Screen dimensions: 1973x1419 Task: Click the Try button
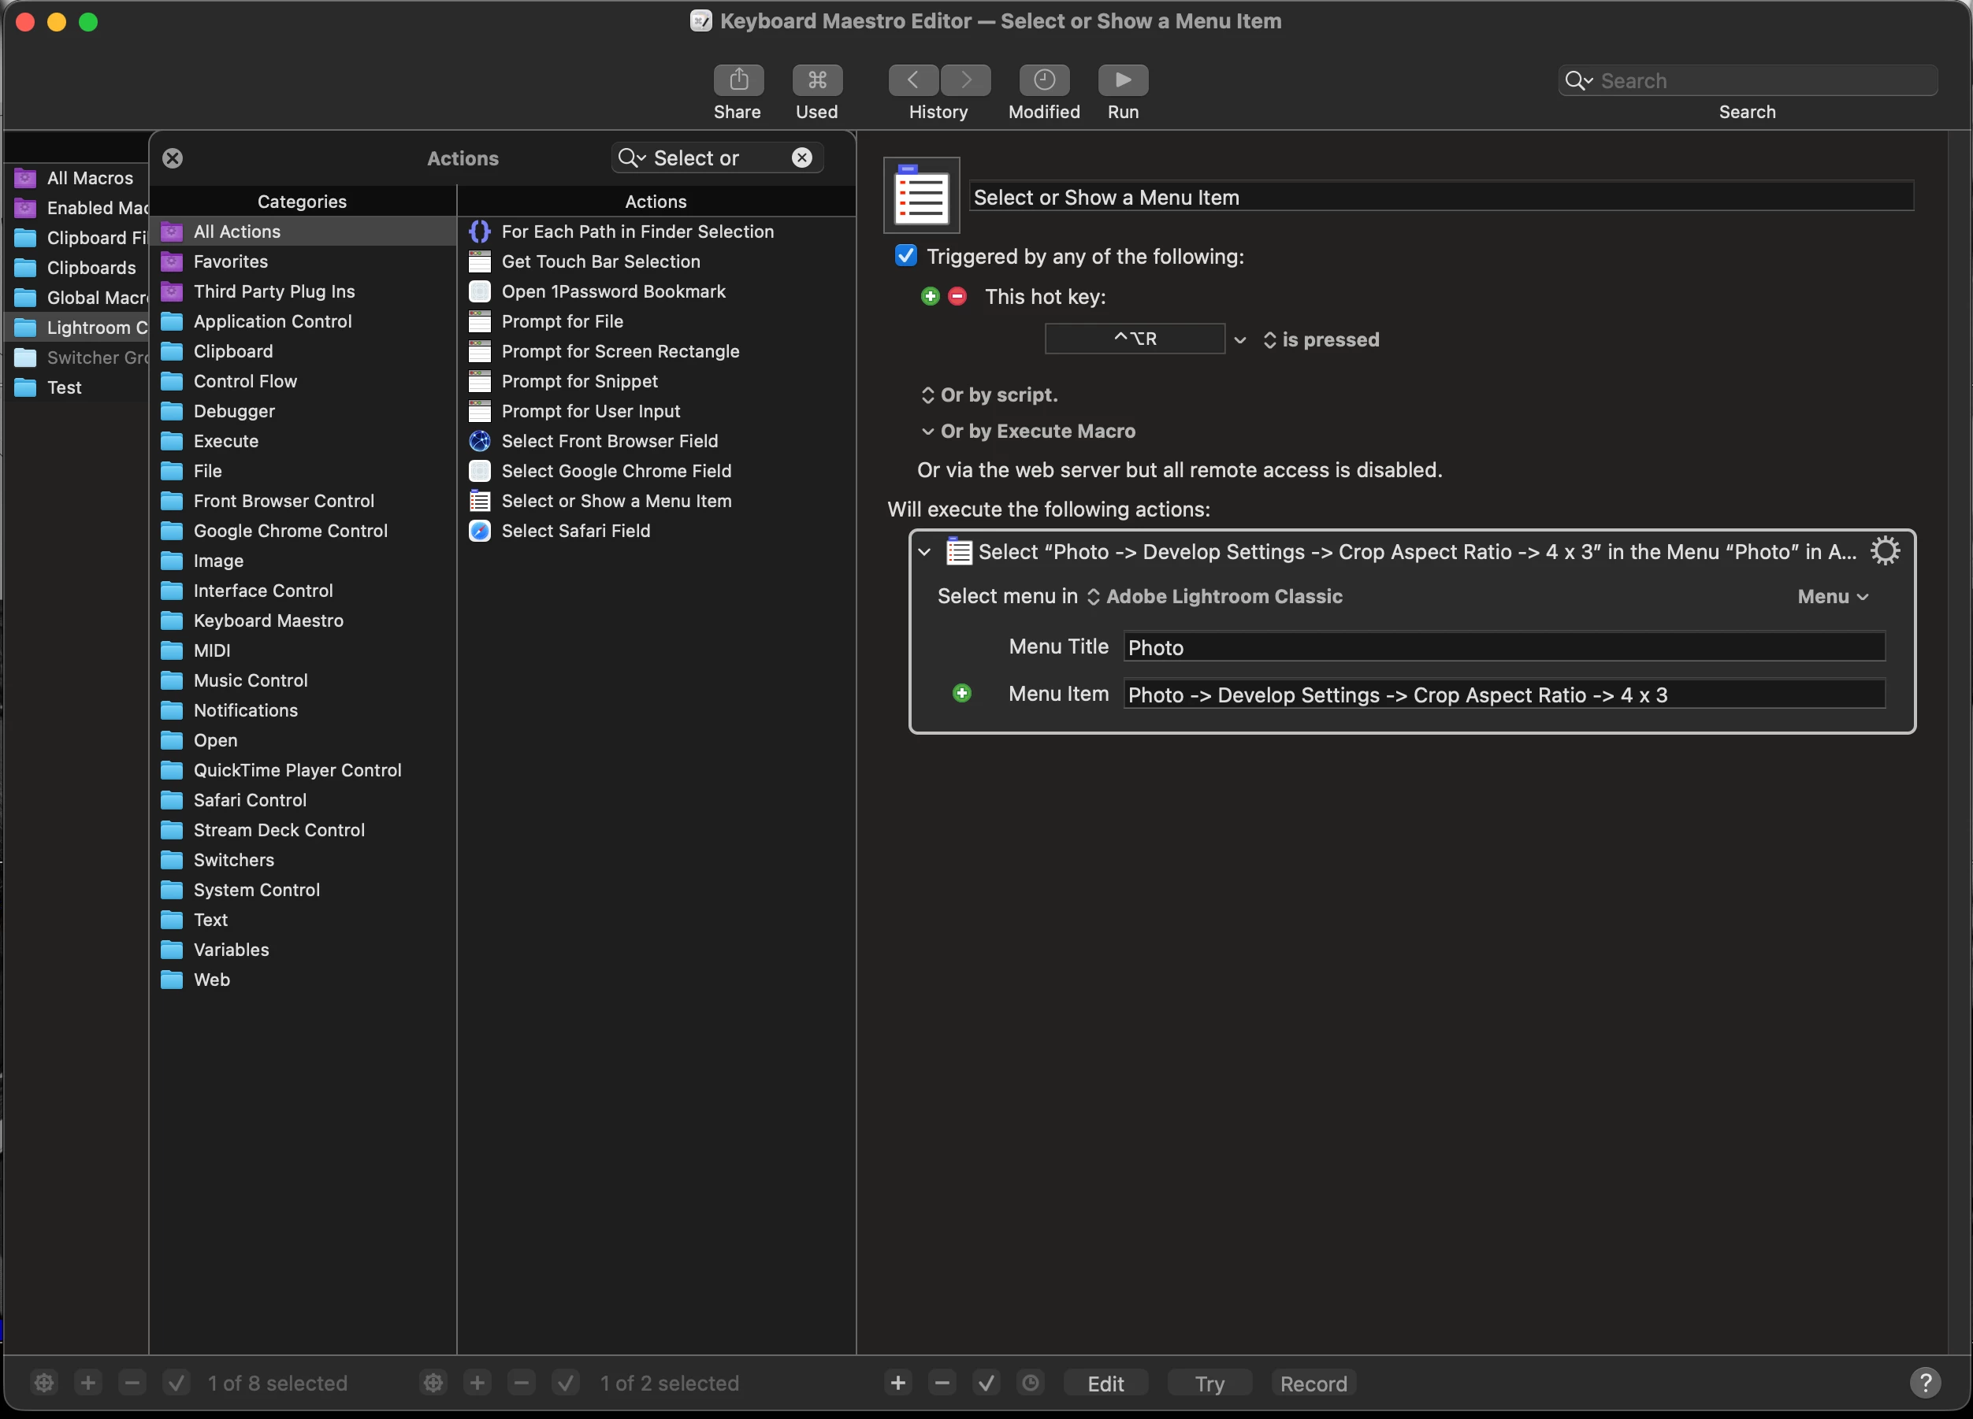[x=1209, y=1383]
